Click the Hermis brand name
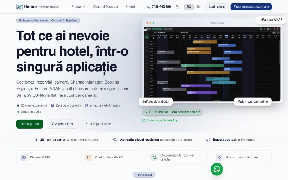 [x=31, y=6]
